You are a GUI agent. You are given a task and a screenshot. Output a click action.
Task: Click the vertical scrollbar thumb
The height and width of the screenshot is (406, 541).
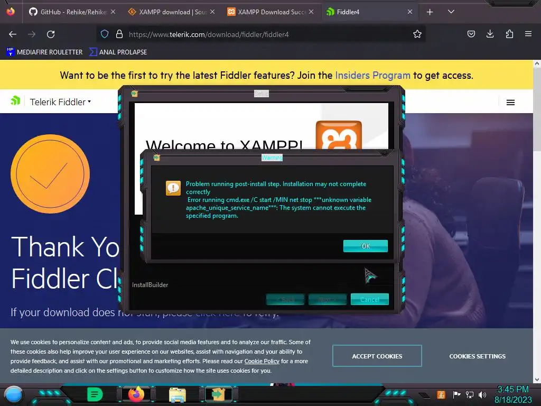point(537,109)
